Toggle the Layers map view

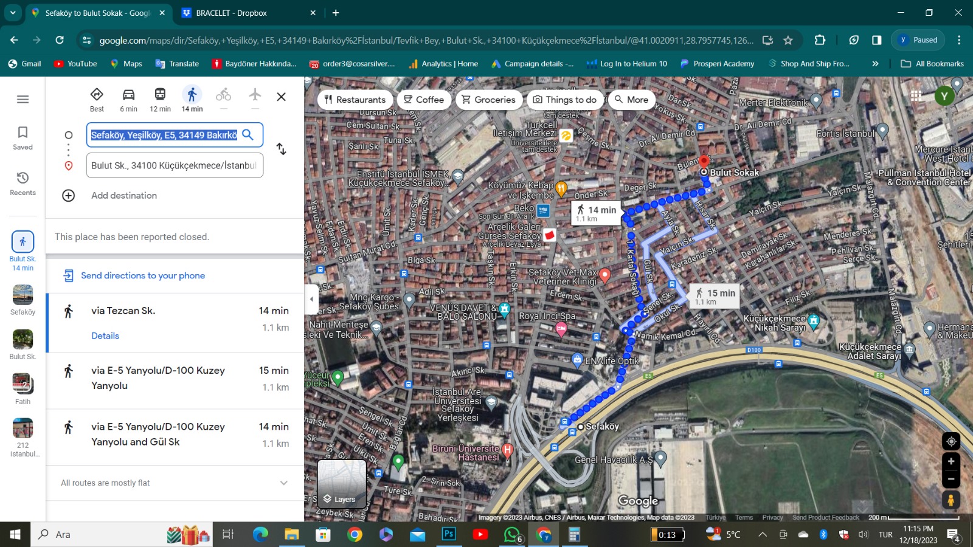coord(342,484)
